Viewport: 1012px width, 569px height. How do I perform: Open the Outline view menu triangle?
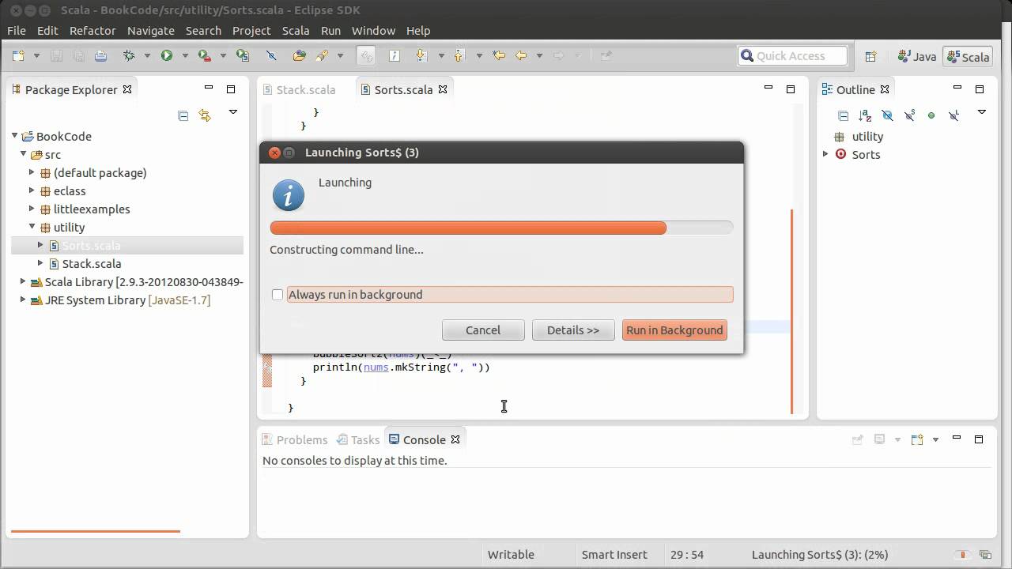point(982,112)
